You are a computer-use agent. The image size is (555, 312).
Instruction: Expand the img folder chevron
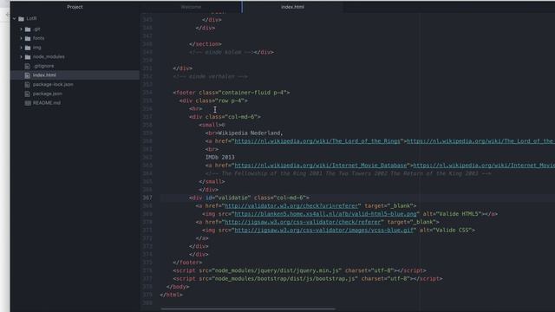pyautogui.click(x=21, y=48)
